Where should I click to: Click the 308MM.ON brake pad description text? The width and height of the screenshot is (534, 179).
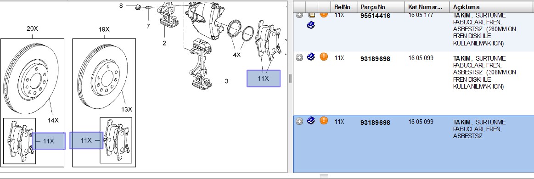(484, 72)
